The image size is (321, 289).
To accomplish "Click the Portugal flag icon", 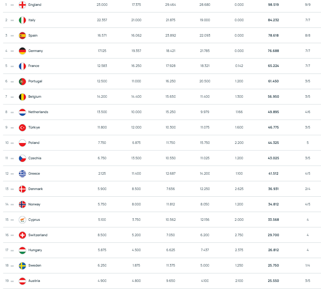I will 23,81.
